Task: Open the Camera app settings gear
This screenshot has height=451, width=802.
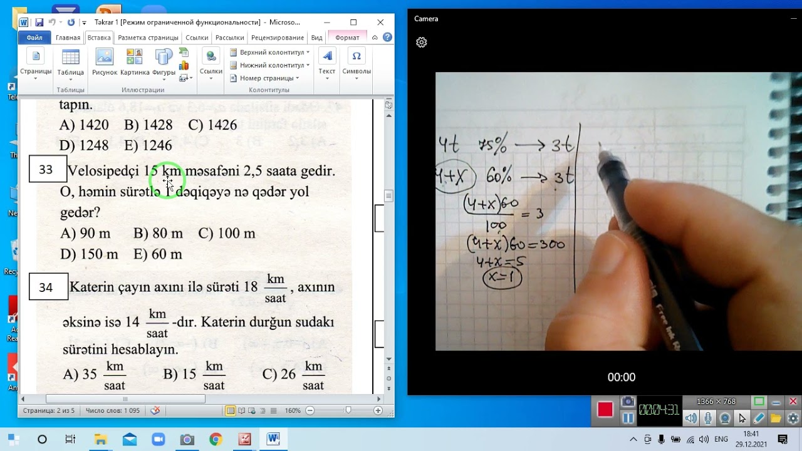Action: 422,43
